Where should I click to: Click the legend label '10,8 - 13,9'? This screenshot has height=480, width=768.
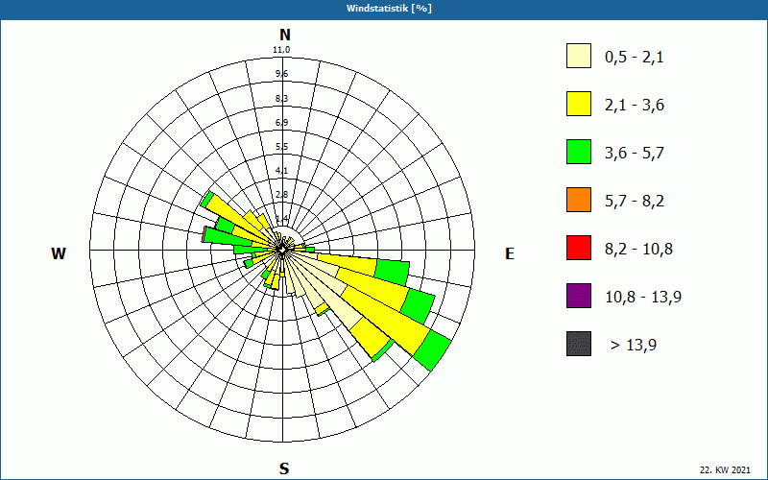643,298
